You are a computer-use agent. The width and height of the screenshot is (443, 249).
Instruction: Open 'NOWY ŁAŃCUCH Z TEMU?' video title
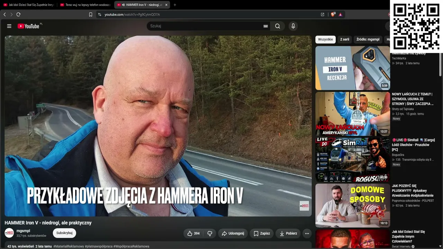point(413,99)
